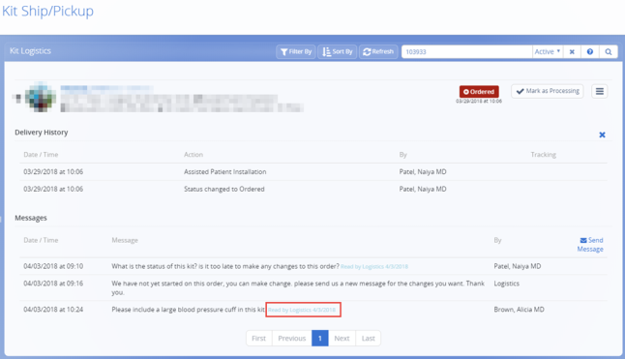Click the Tracking column header

544,155
